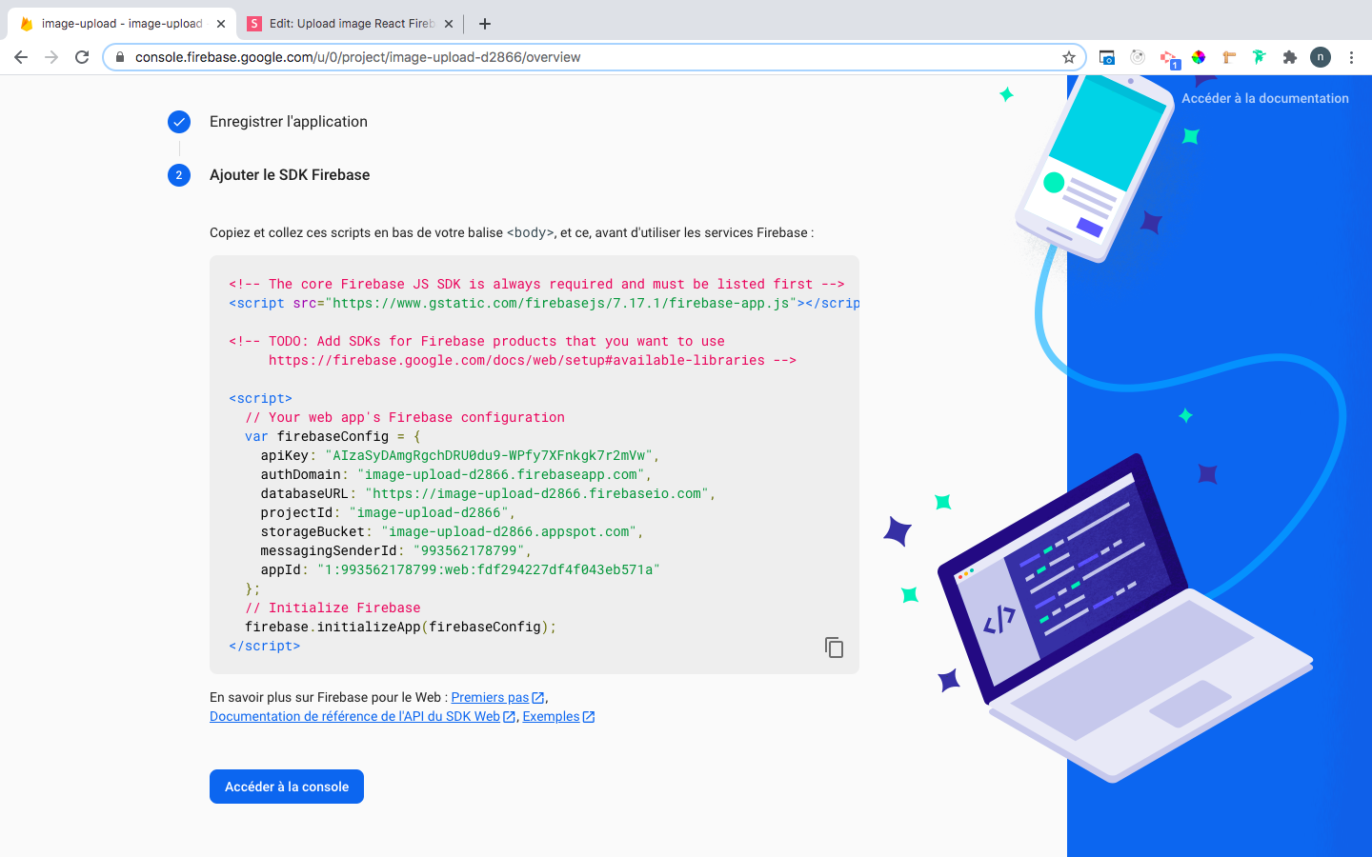Click the green bird extension icon
The height and width of the screenshot is (857, 1372).
(x=1260, y=57)
